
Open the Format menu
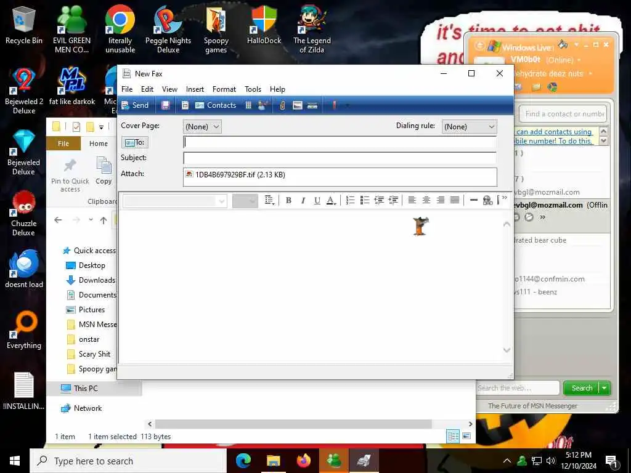224,89
